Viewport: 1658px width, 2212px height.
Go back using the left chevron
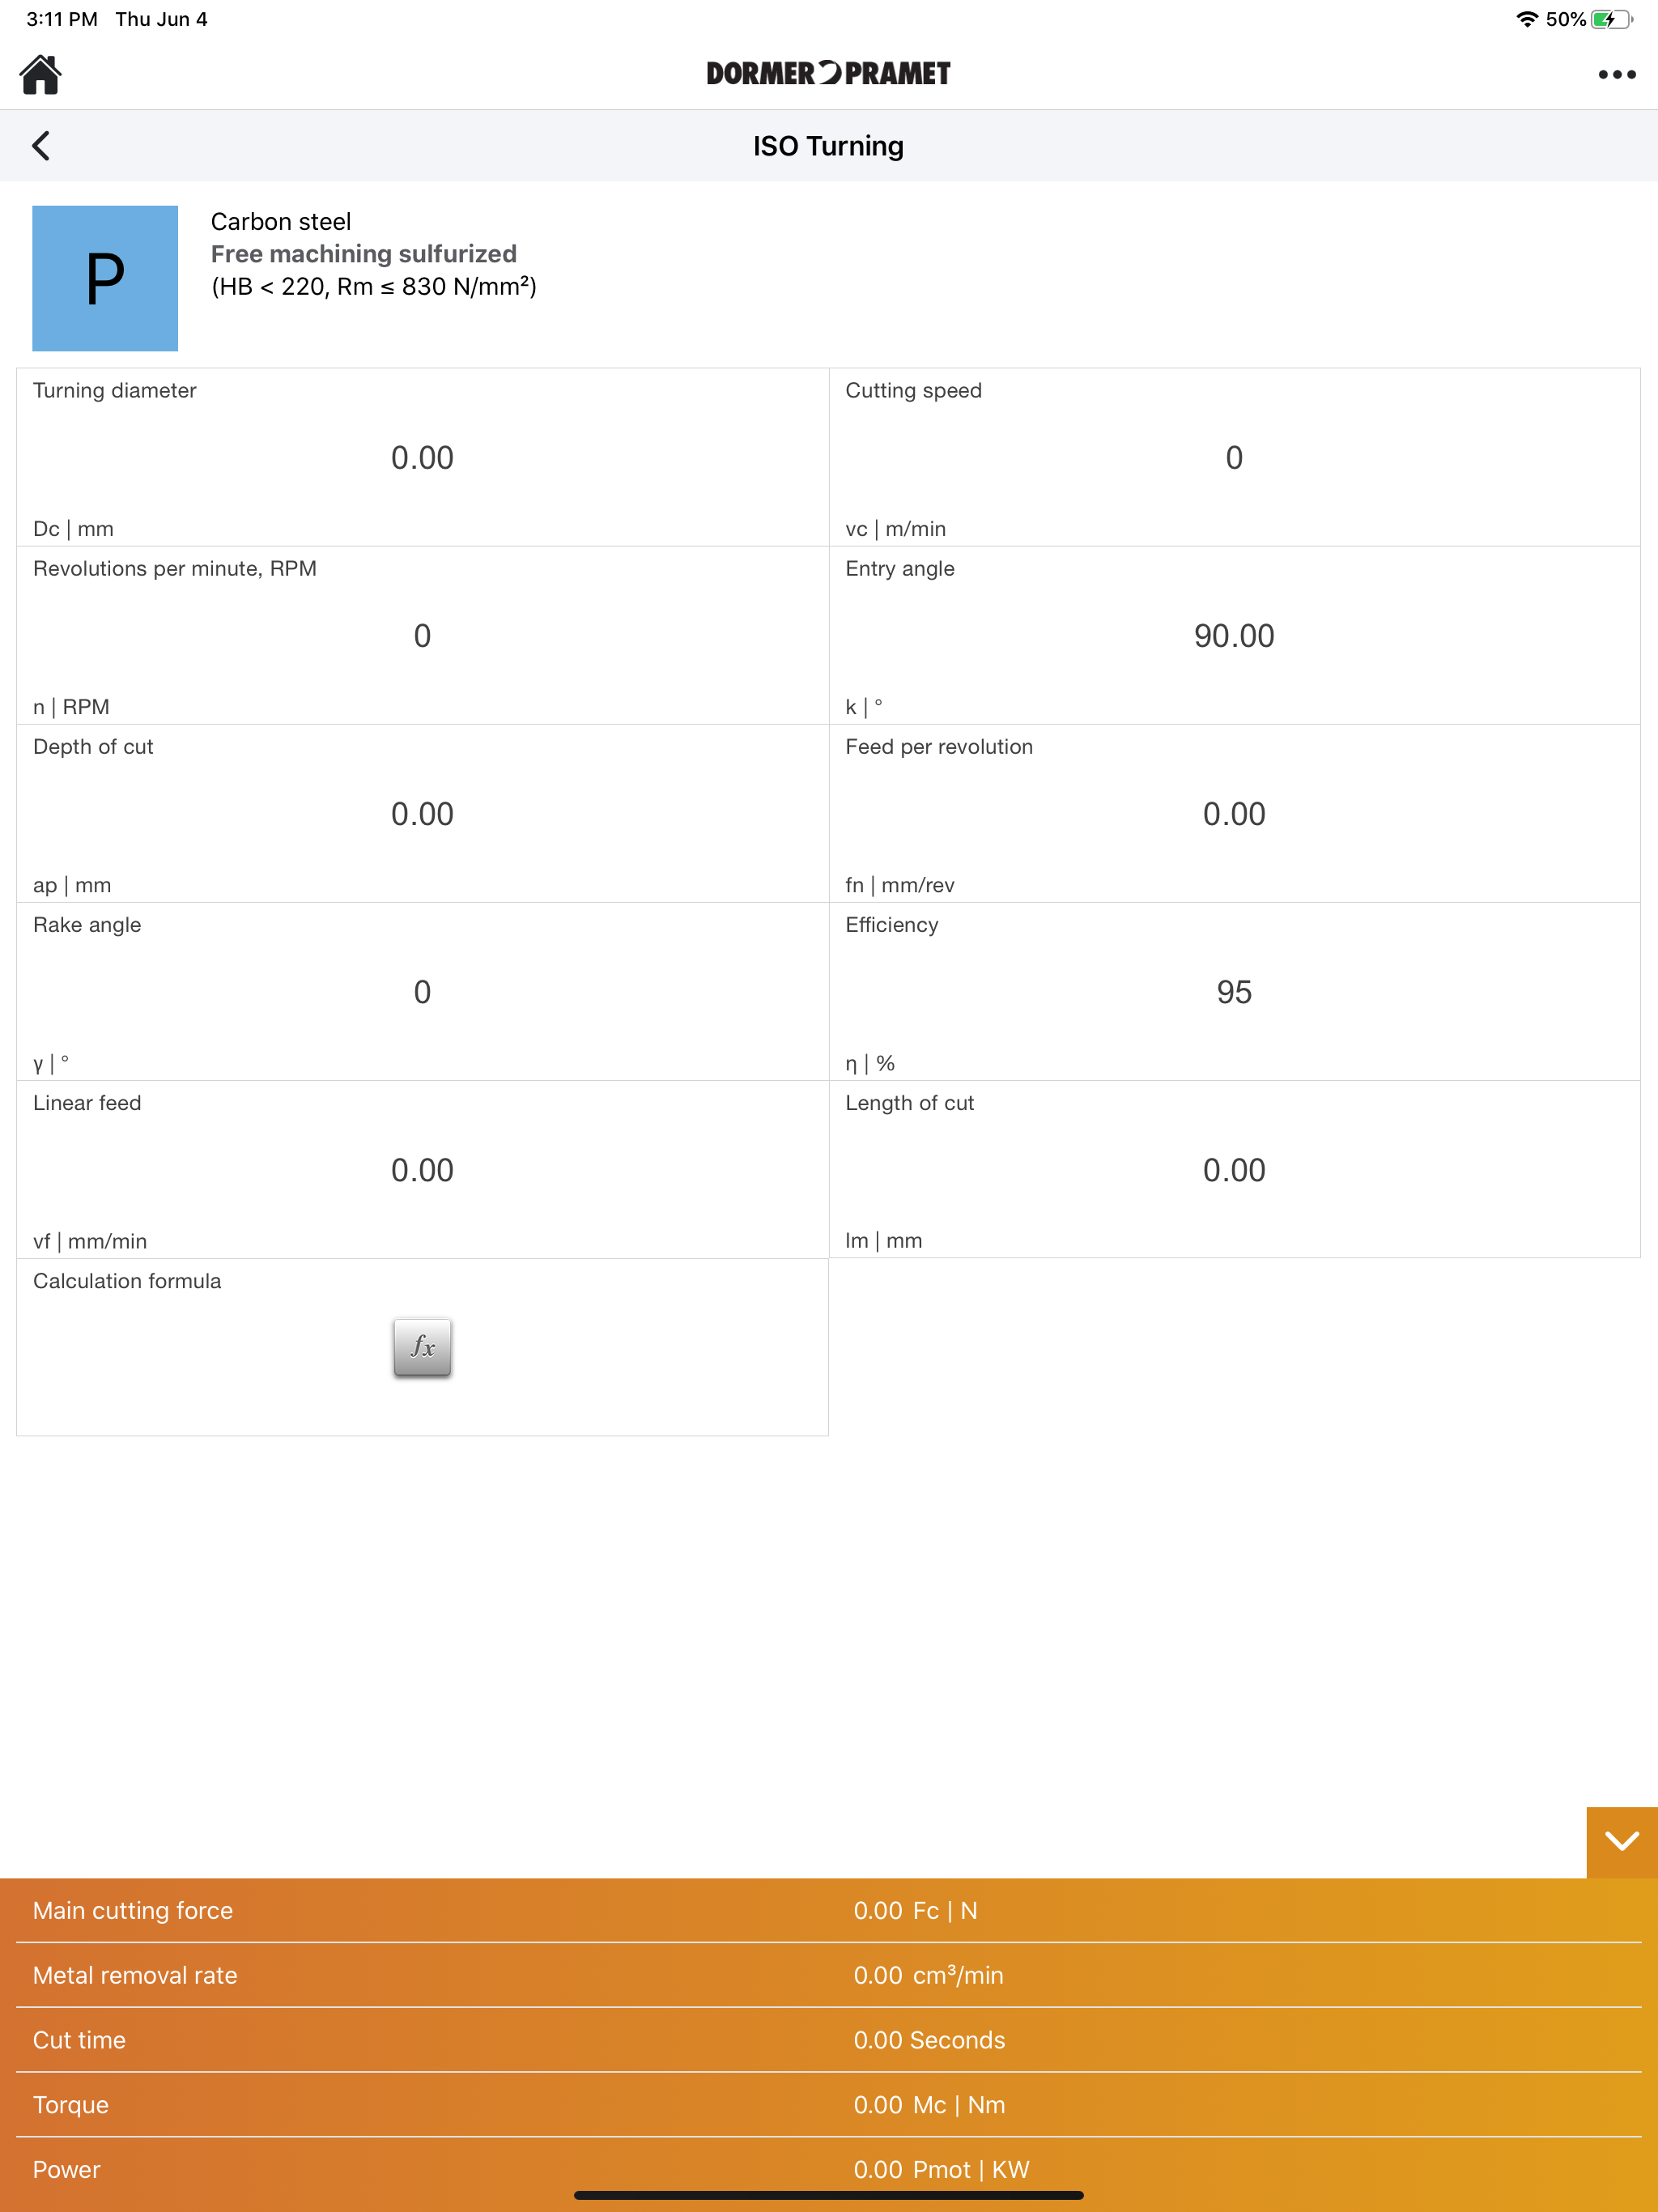coord(41,146)
